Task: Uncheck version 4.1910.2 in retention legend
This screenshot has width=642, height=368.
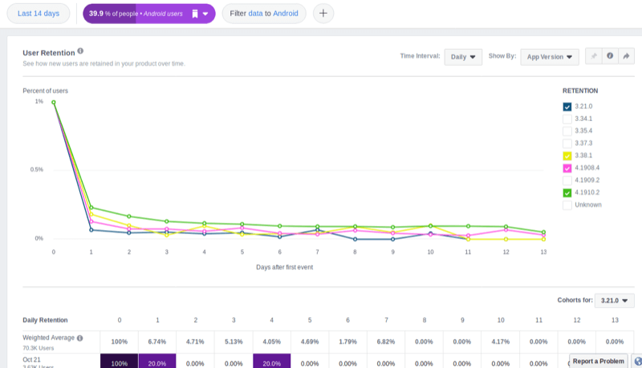Action: (x=567, y=192)
